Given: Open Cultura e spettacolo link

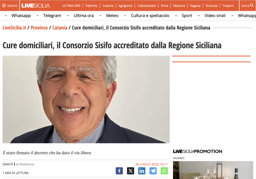Looking at the screenshot, I should 150,16.
